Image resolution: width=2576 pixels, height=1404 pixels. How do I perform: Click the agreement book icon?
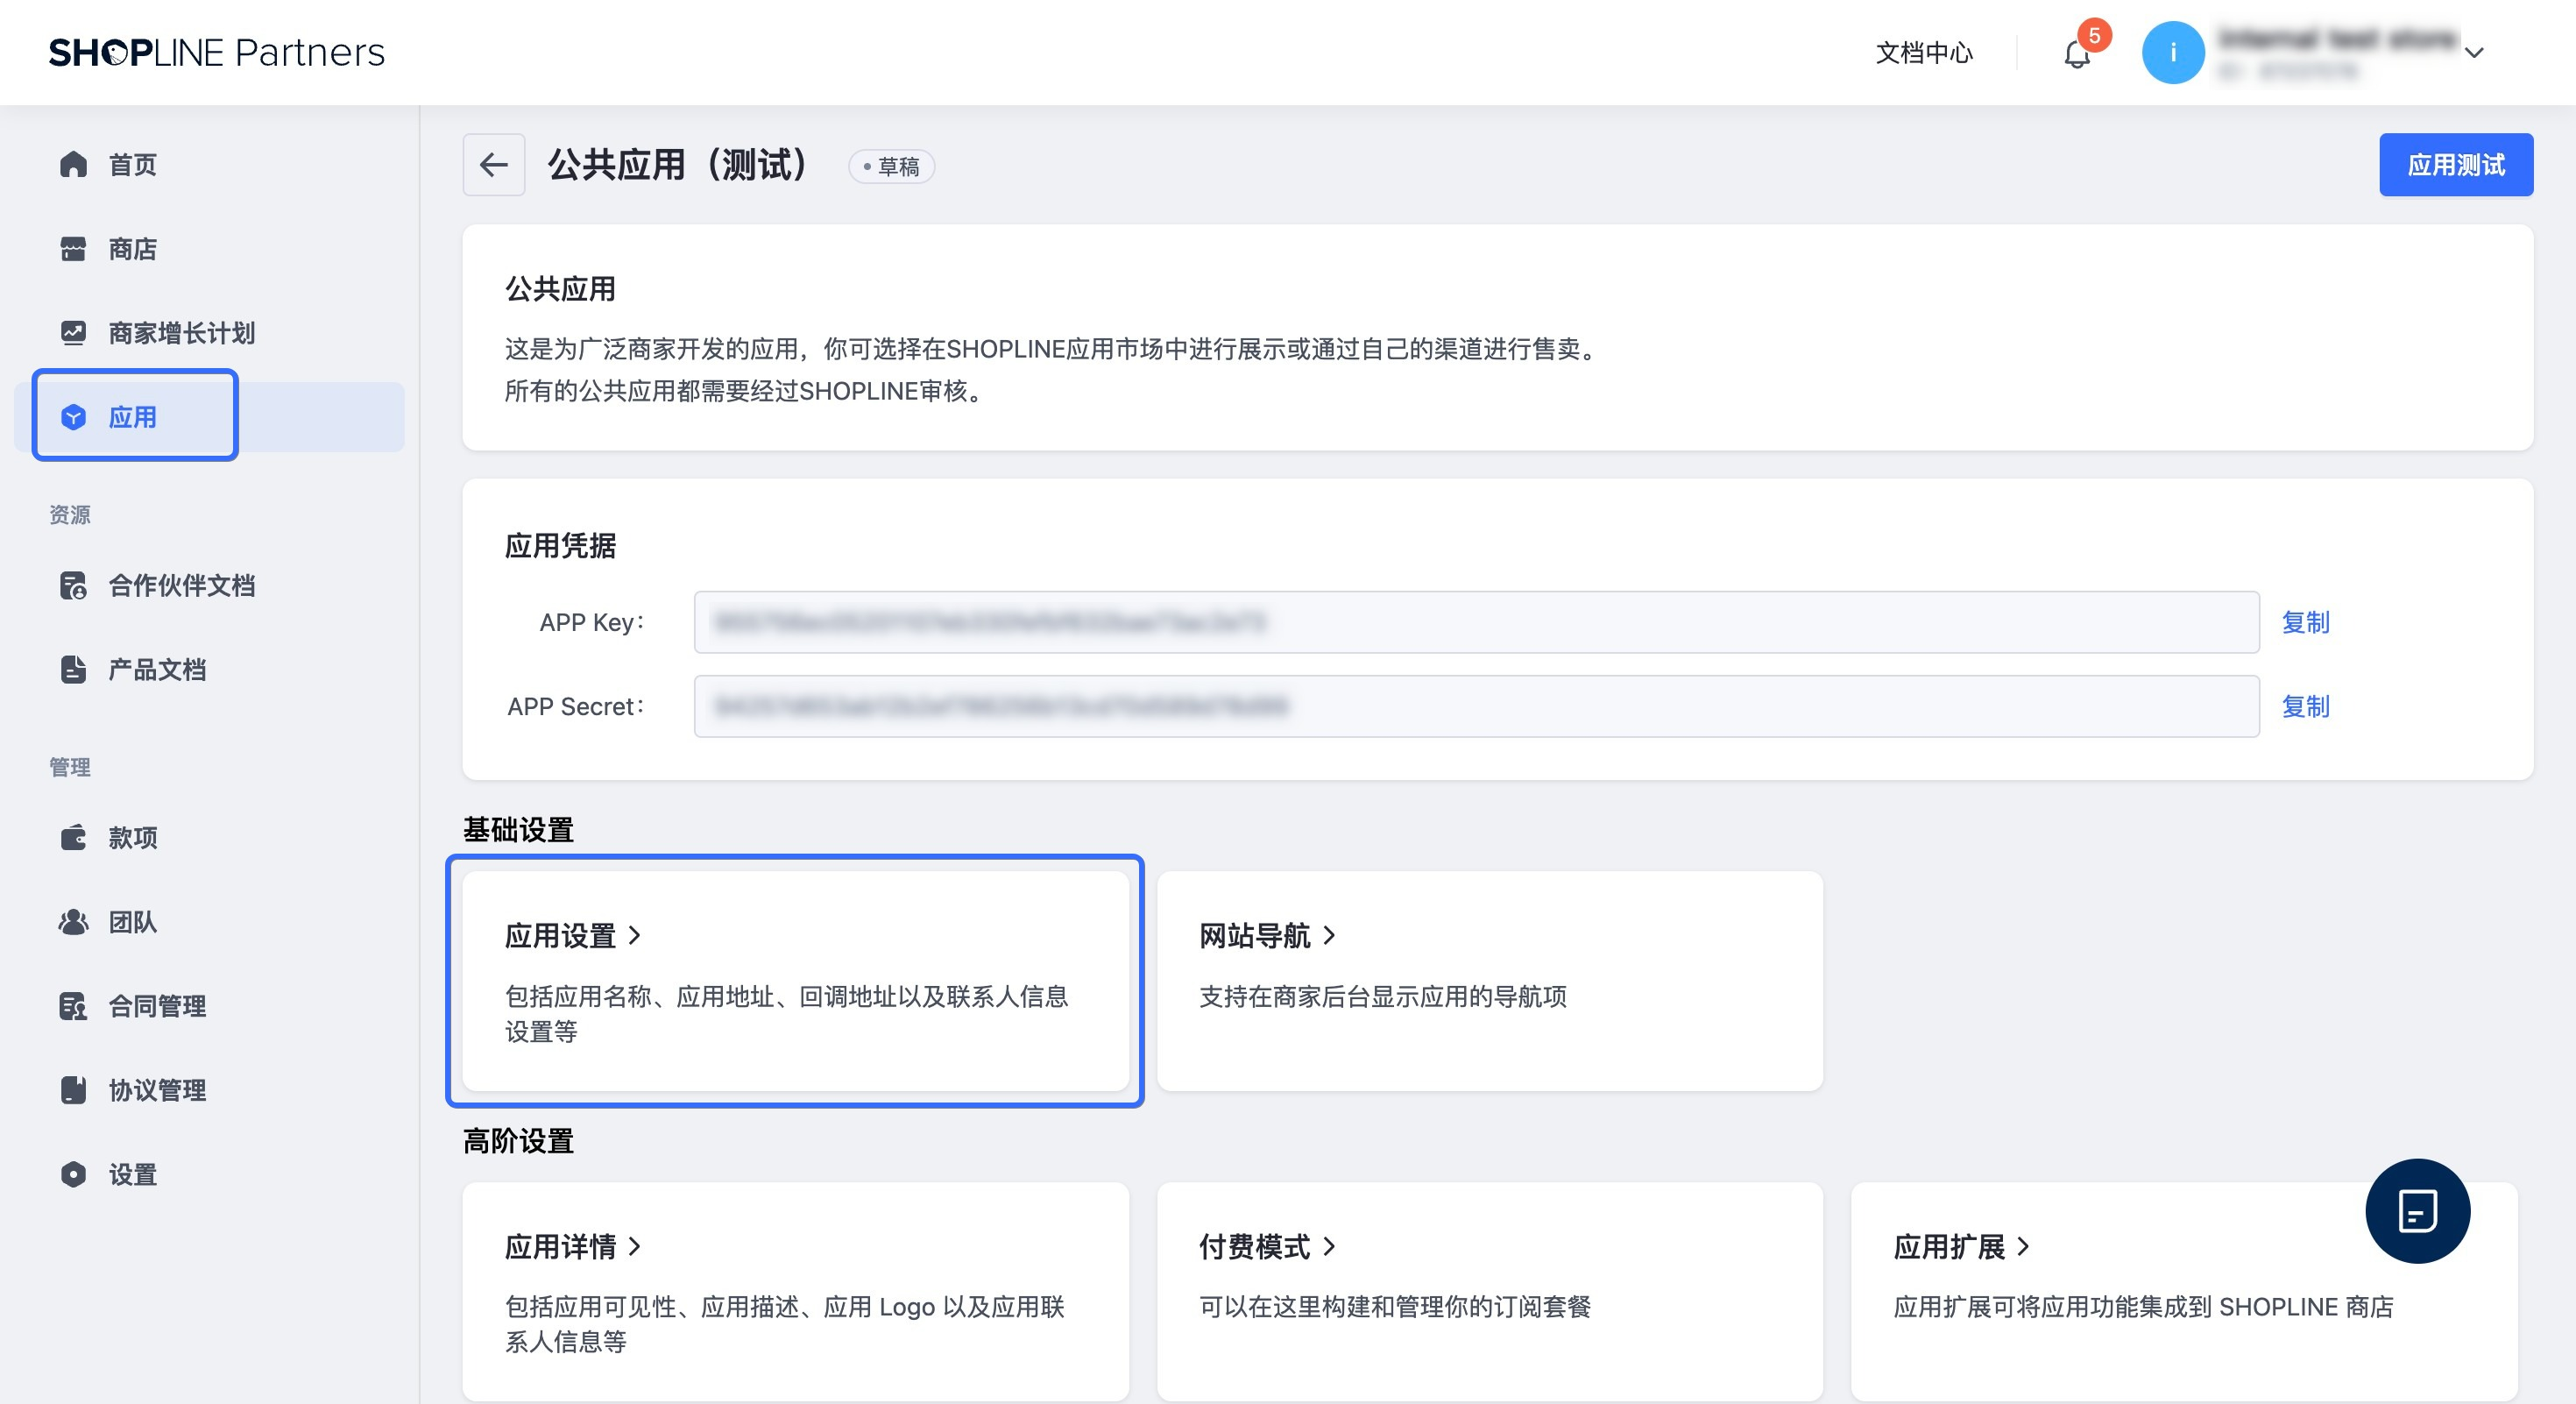pos(73,1089)
